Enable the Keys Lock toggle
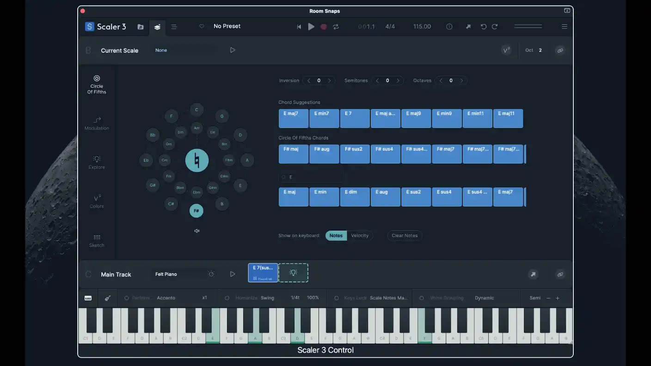The width and height of the screenshot is (651, 366). click(337, 298)
